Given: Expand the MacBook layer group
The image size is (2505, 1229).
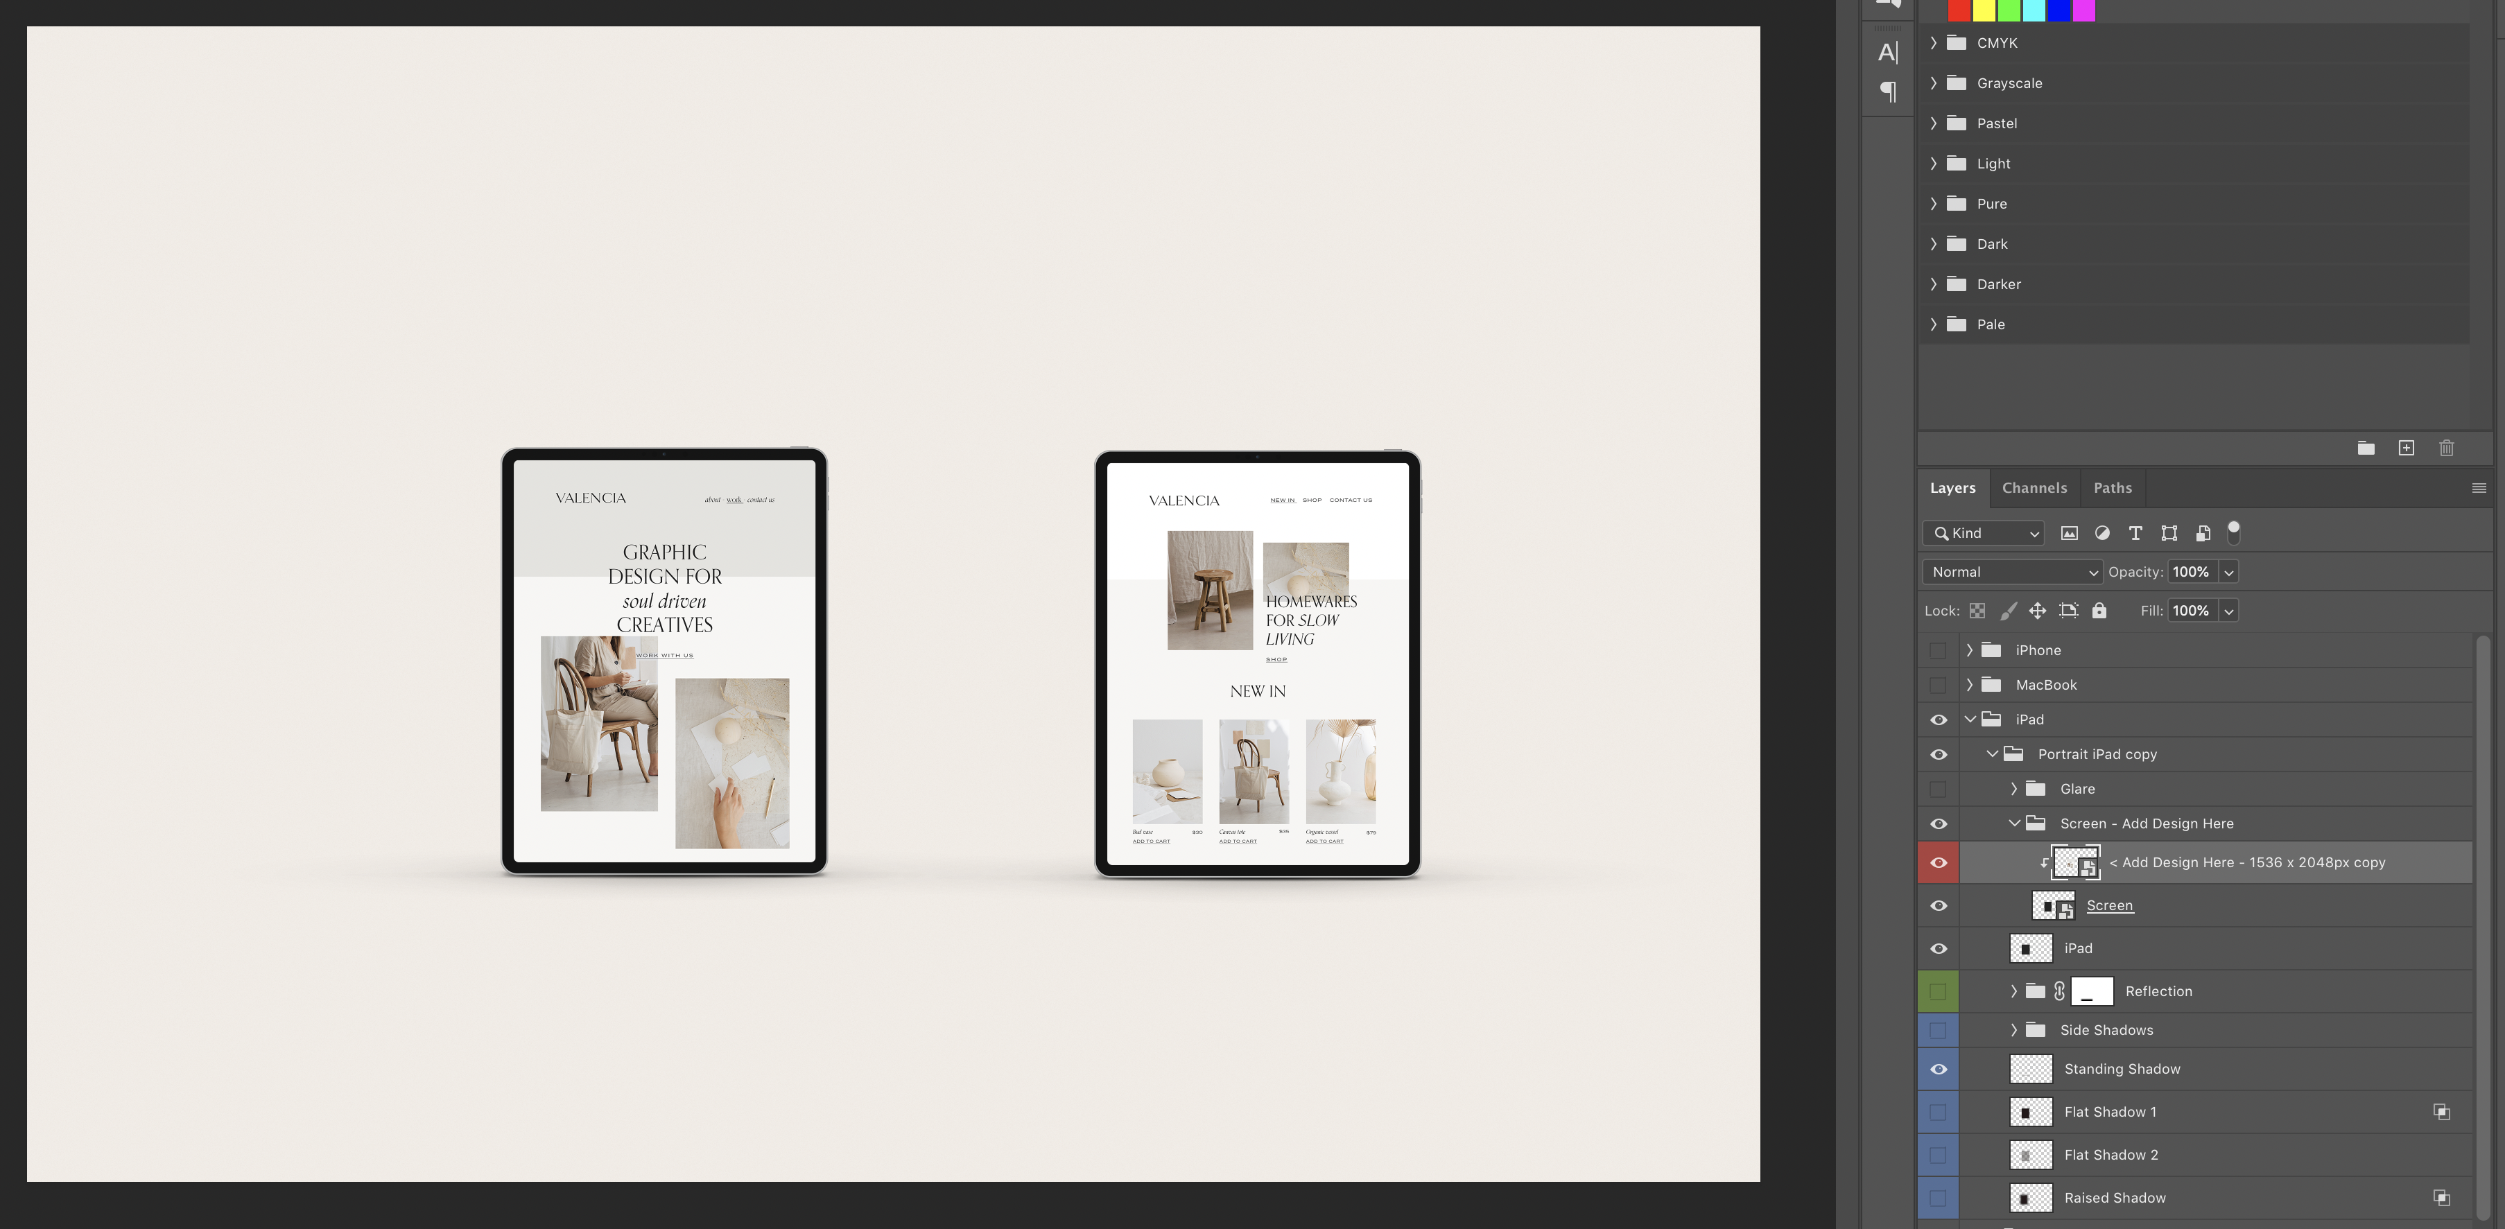Looking at the screenshot, I should point(1970,684).
